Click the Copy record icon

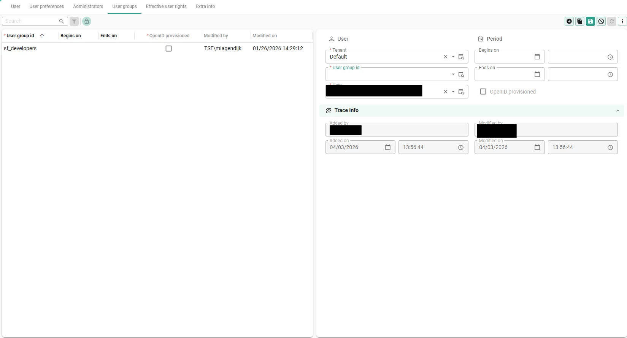[x=579, y=21]
